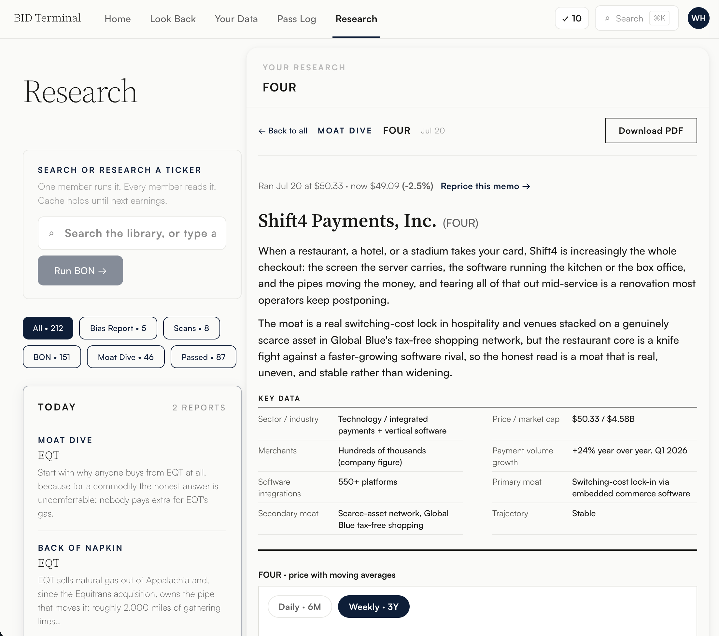Click the $50.33 / $4.58B value
Image resolution: width=719 pixels, height=636 pixels.
603,419
